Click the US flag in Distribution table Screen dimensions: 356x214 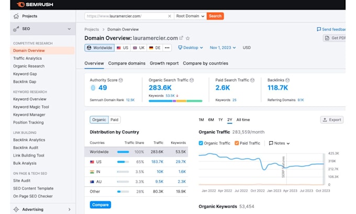click(92, 162)
